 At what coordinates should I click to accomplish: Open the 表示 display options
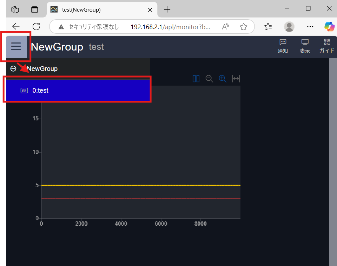[x=305, y=46]
